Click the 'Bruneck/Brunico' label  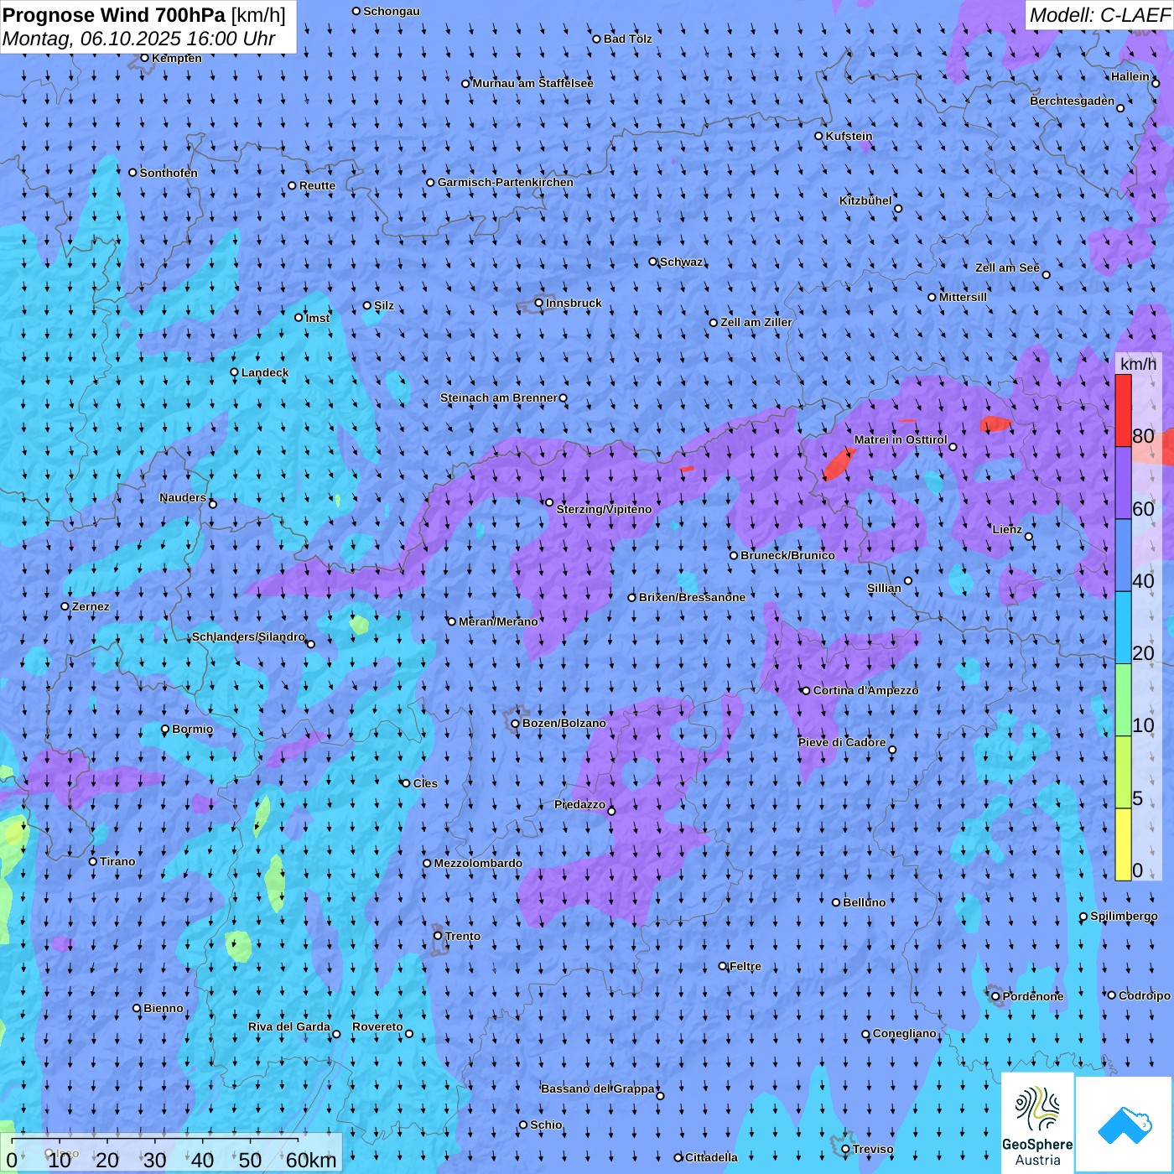(x=787, y=555)
